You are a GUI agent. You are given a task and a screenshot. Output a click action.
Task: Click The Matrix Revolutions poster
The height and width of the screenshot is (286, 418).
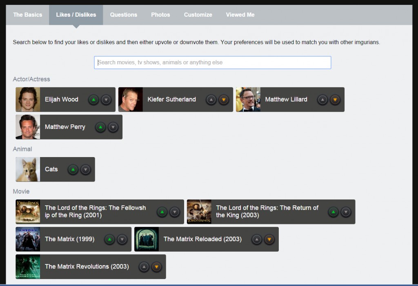(28, 266)
